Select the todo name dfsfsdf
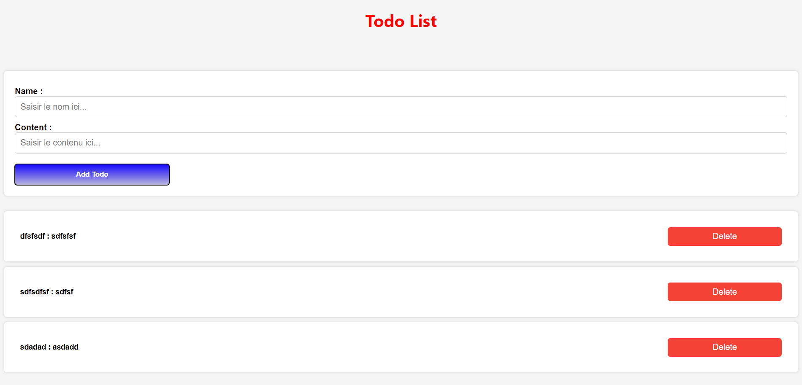This screenshot has width=802, height=385. point(33,236)
